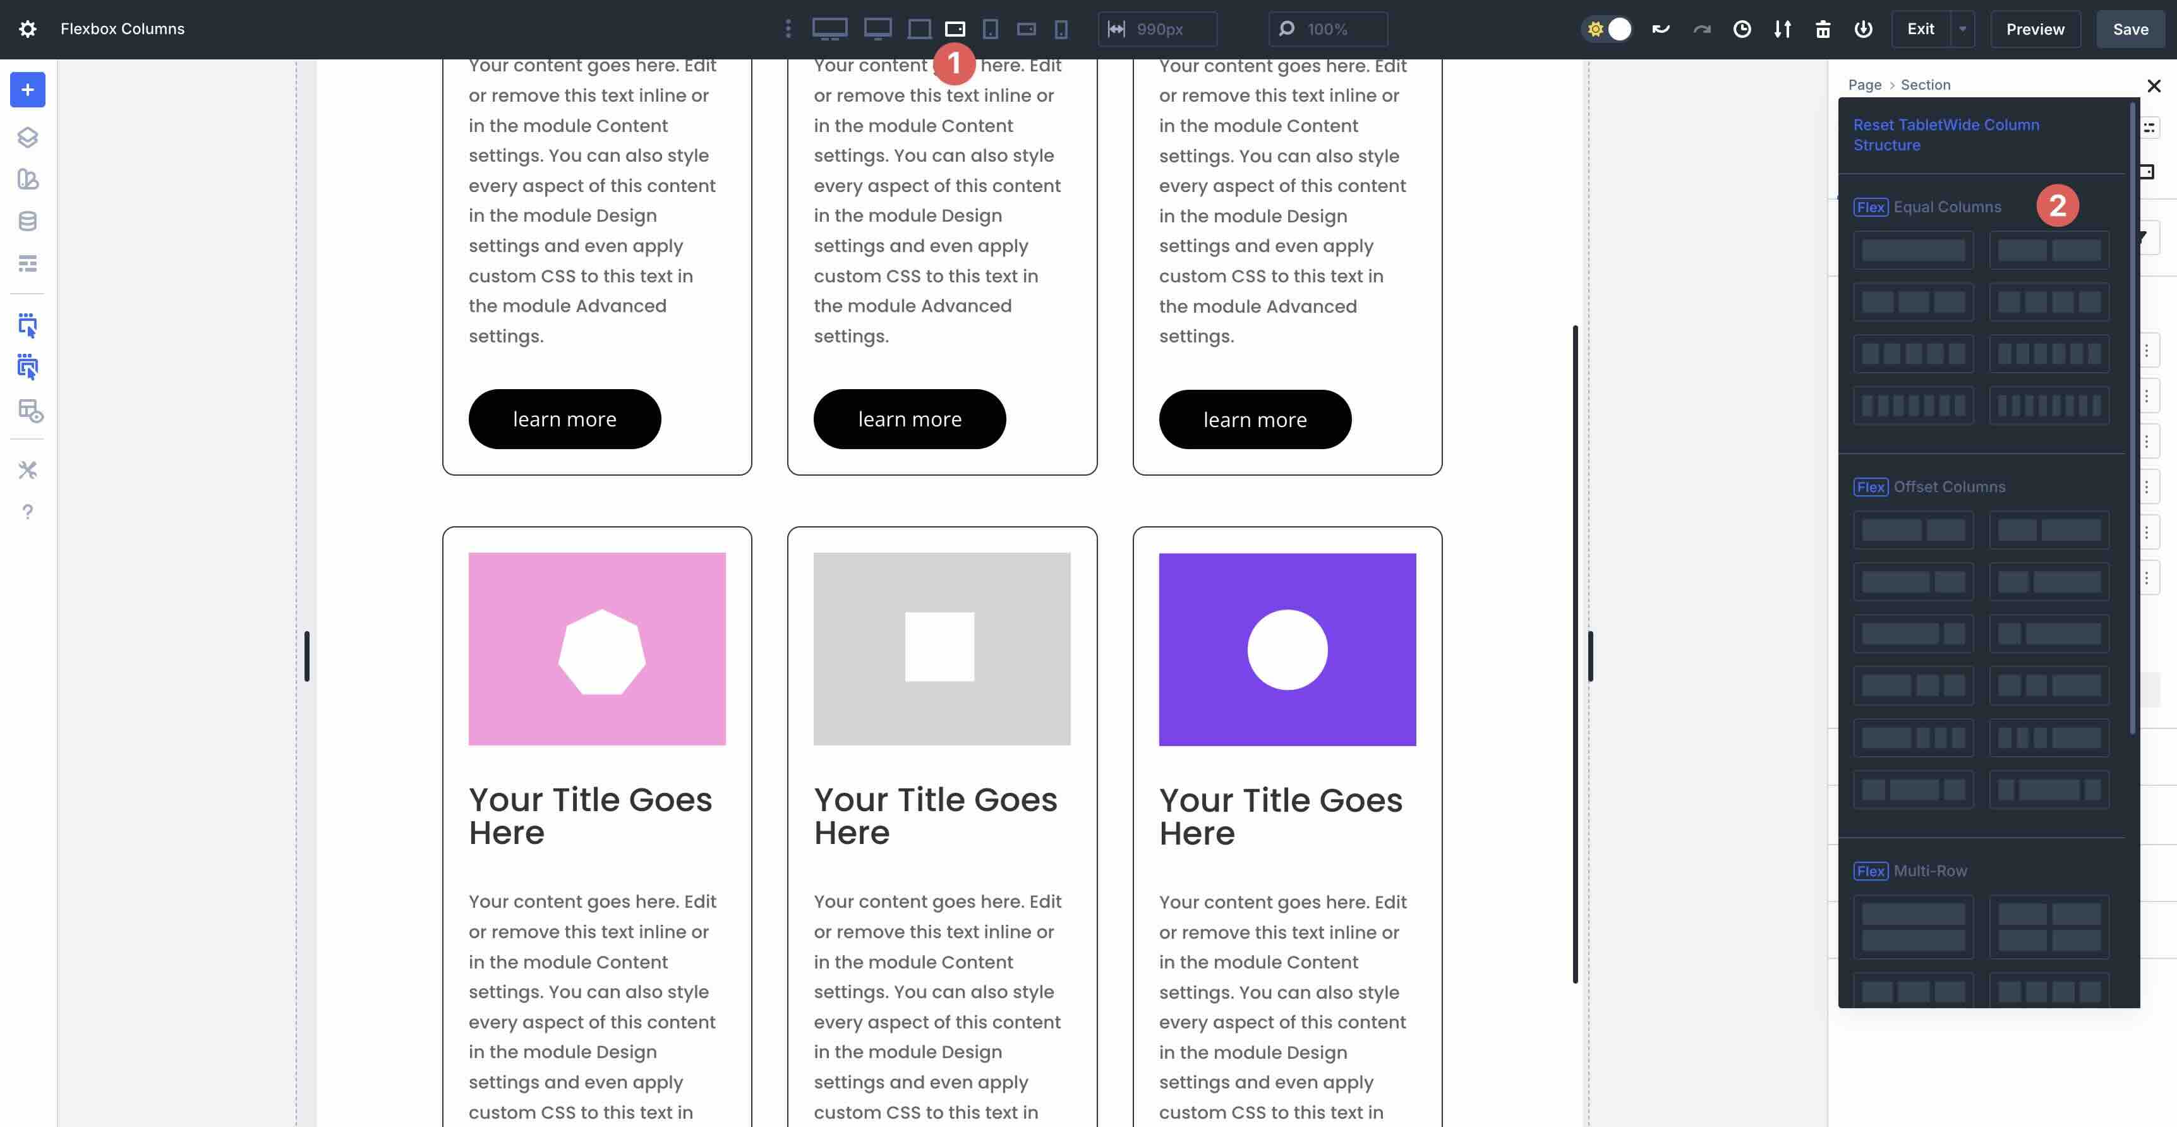
Task: Open the editing history clock icon
Action: click(1742, 28)
